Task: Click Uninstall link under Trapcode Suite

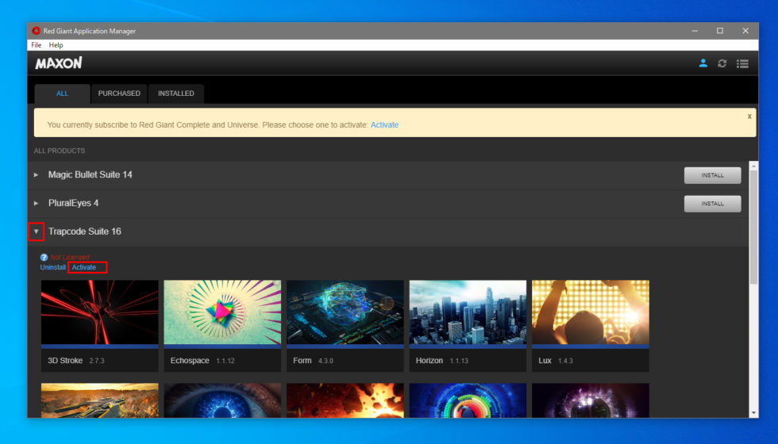Action: point(52,267)
